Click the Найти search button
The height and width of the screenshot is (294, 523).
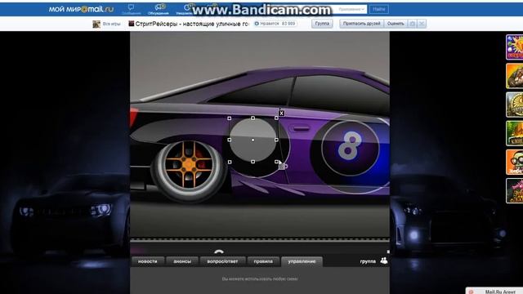pyautogui.click(x=379, y=9)
